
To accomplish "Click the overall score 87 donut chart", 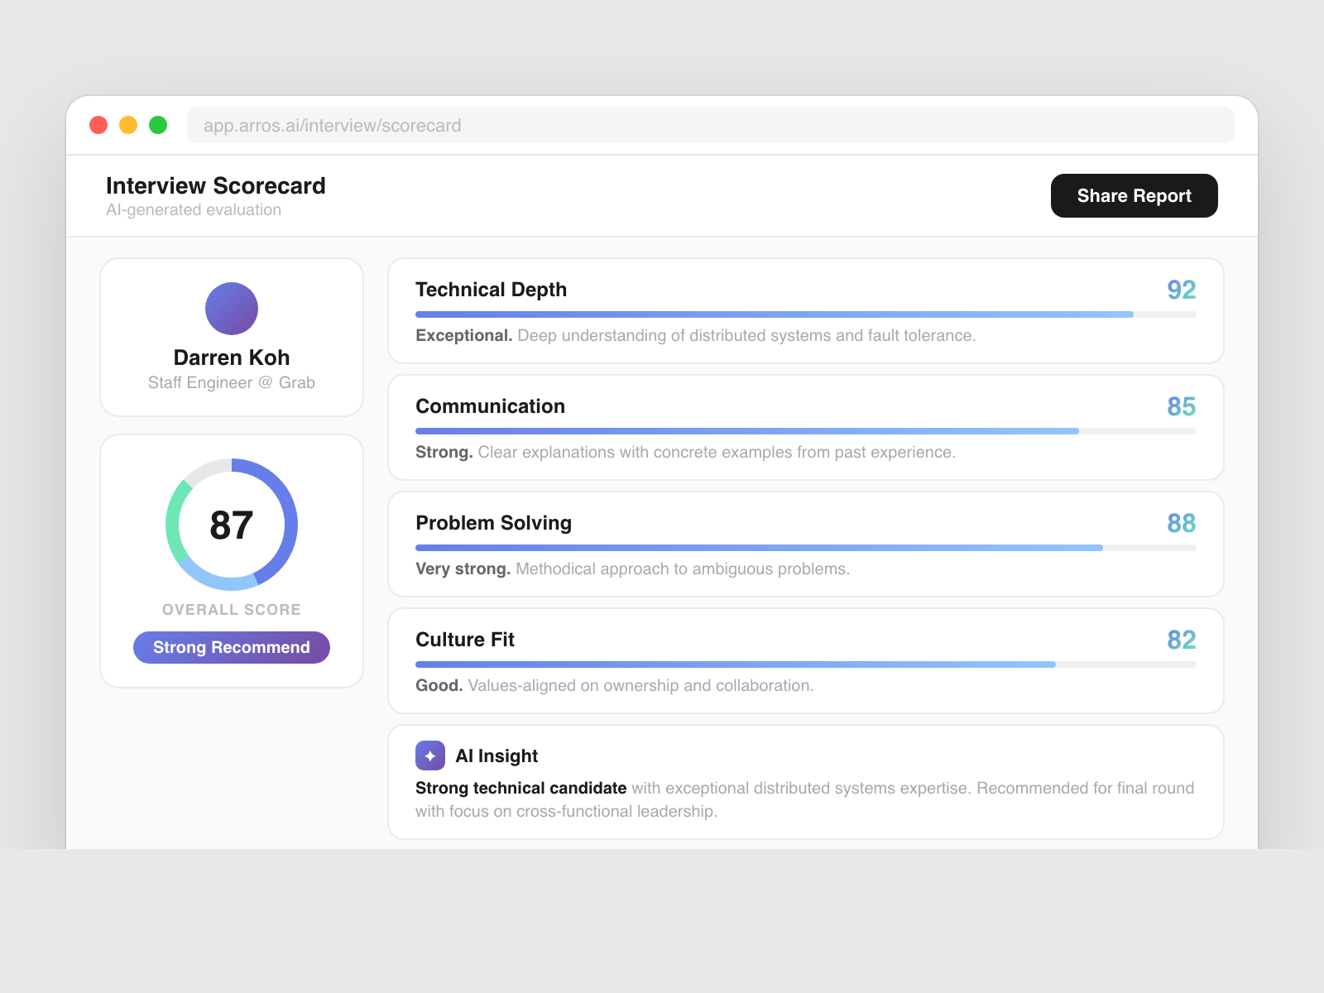I will (x=232, y=525).
